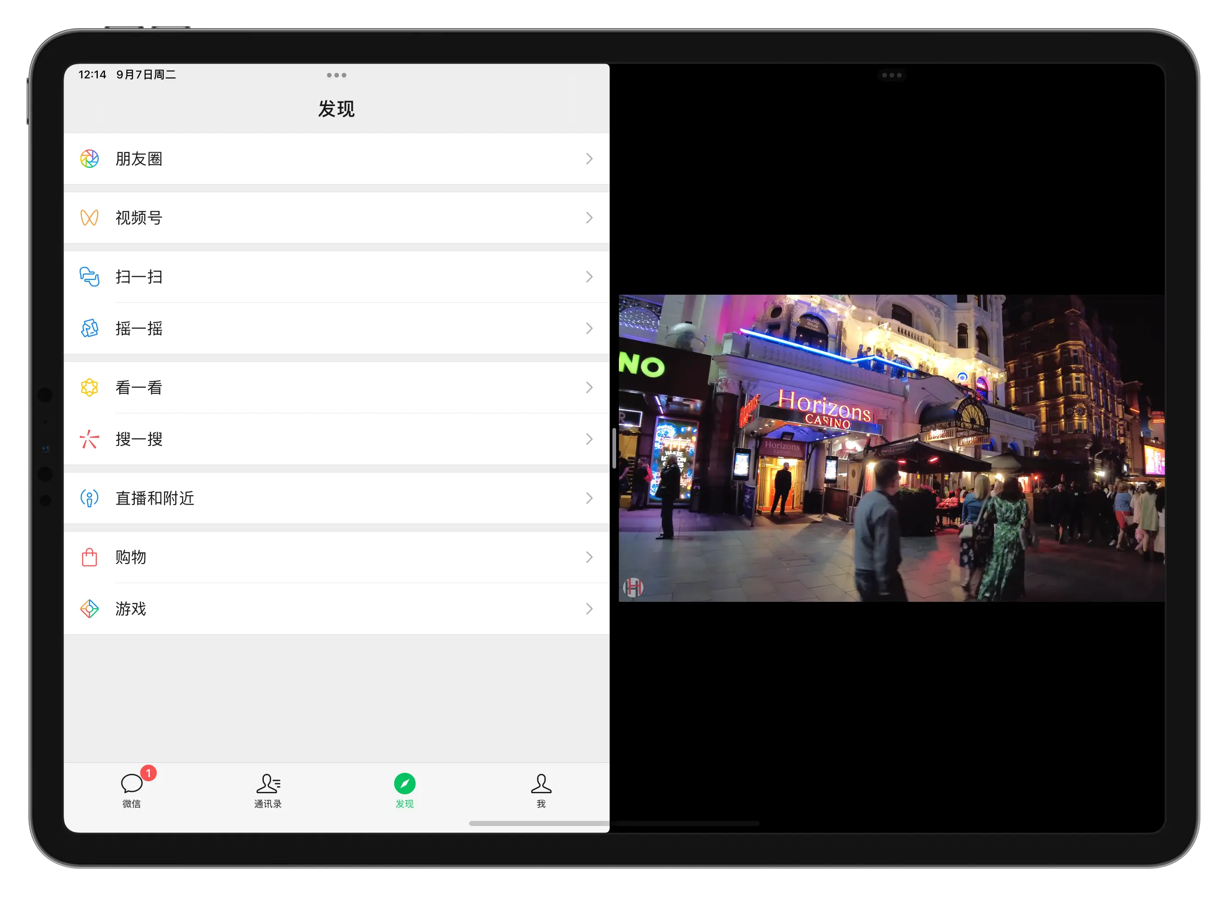
Task: Expand the 视频号 row chevron
Action: [589, 218]
